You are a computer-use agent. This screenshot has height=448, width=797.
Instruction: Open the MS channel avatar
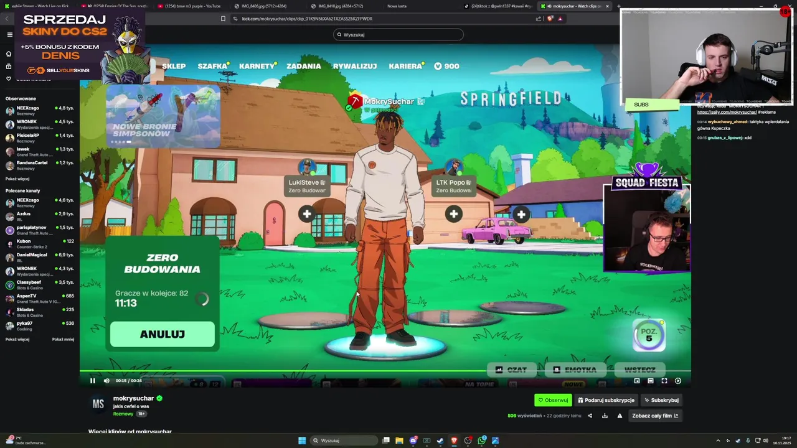98,404
